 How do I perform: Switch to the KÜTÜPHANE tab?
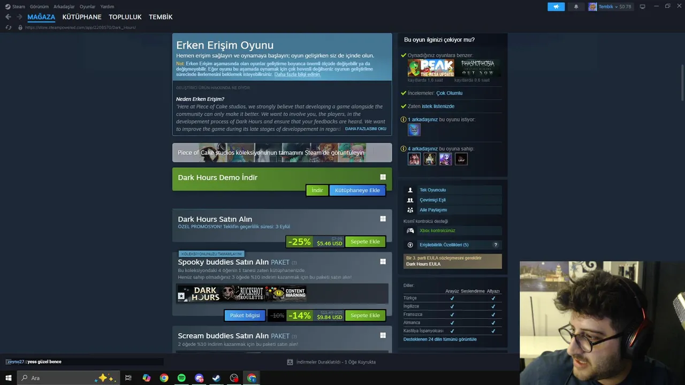pos(82,17)
